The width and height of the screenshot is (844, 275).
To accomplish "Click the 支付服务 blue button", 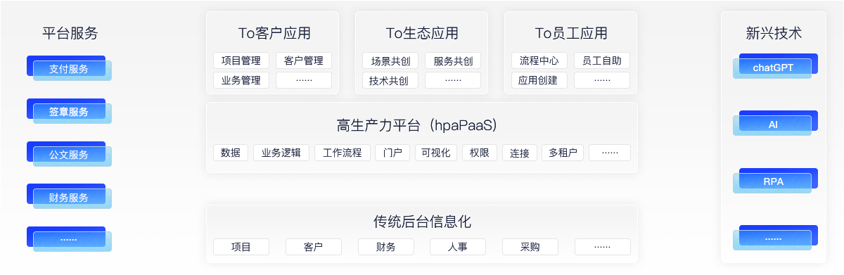I will [69, 68].
